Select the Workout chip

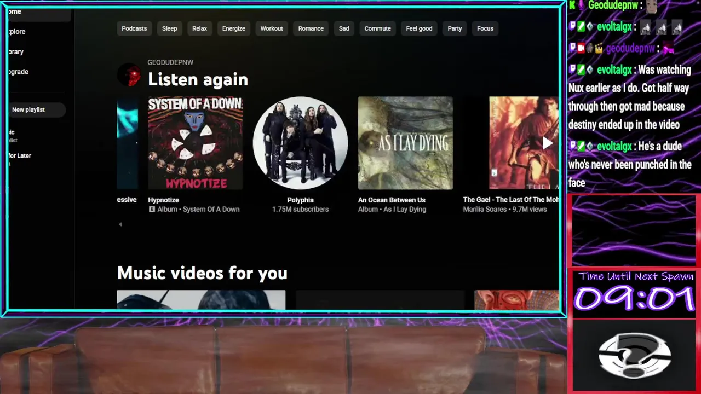tap(272, 28)
